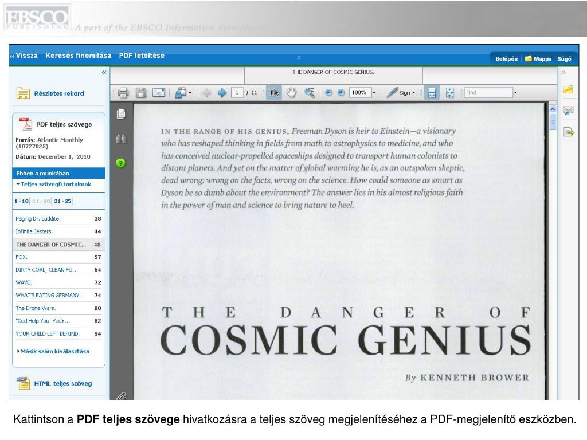Click the 100% zoom level field

pos(360,92)
